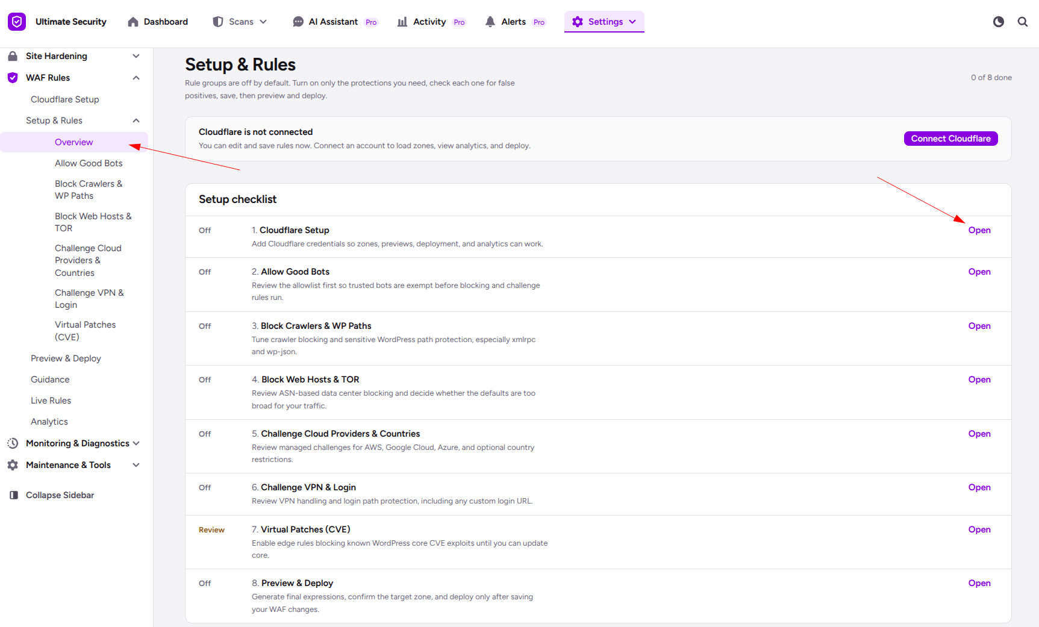Image resolution: width=1039 pixels, height=627 pixels.
Task: Click the Dashboard home icon
Action: click(x=133, y=22)
